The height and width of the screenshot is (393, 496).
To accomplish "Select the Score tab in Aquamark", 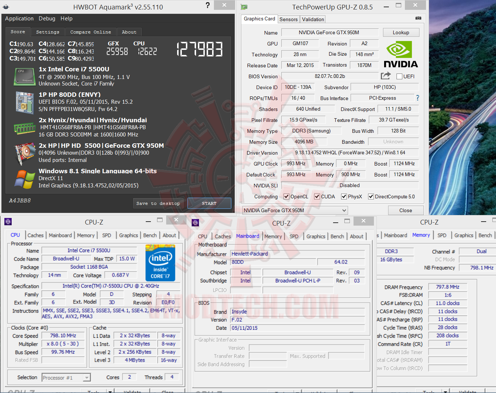I will coord(18,32).
